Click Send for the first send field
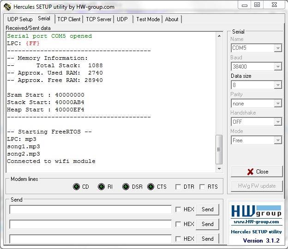Screen dimensions: 288x249 click(x=207, y=209)
